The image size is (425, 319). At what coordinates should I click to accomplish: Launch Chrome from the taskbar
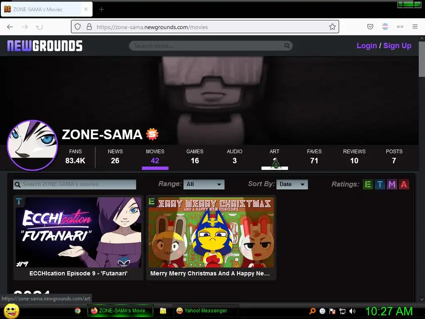pos(78,311)
